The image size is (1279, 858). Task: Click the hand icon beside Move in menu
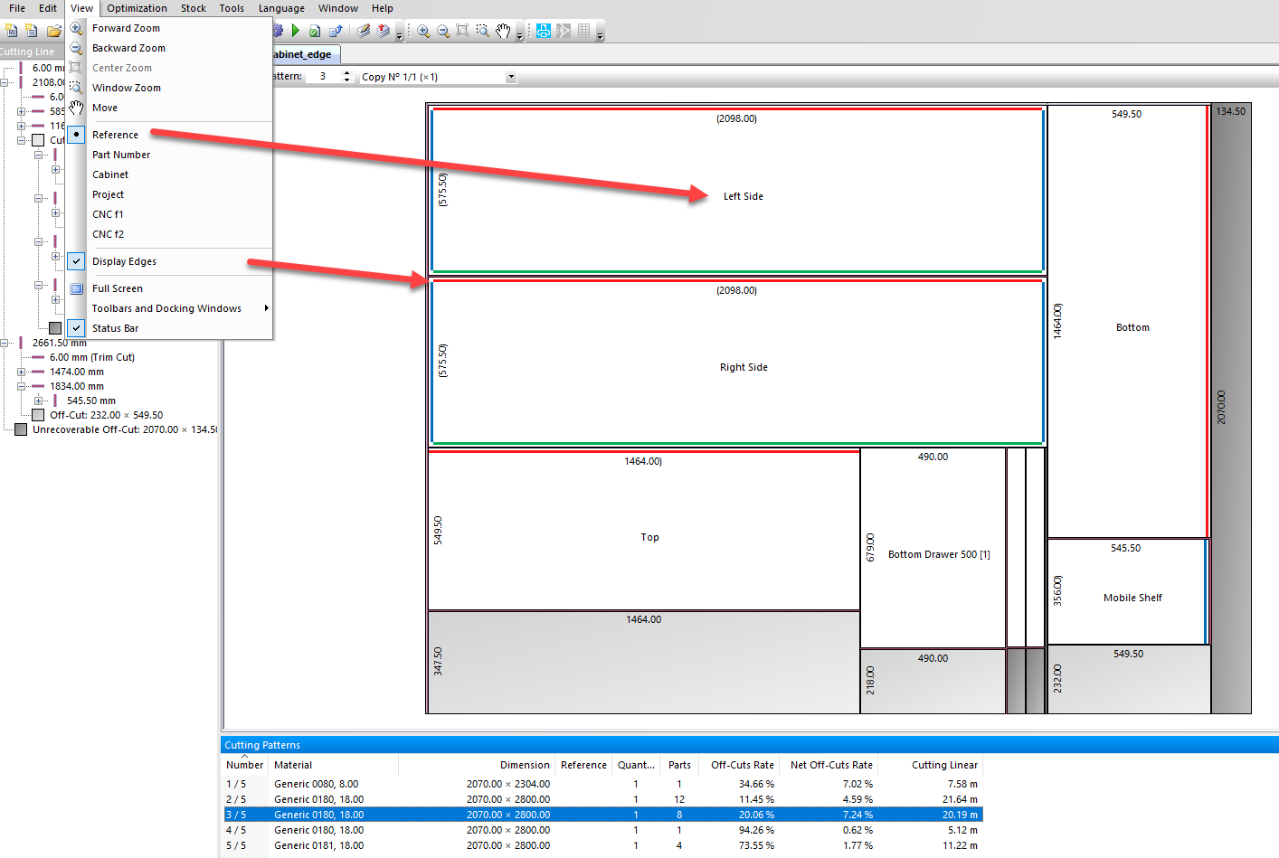click(77, 108)
